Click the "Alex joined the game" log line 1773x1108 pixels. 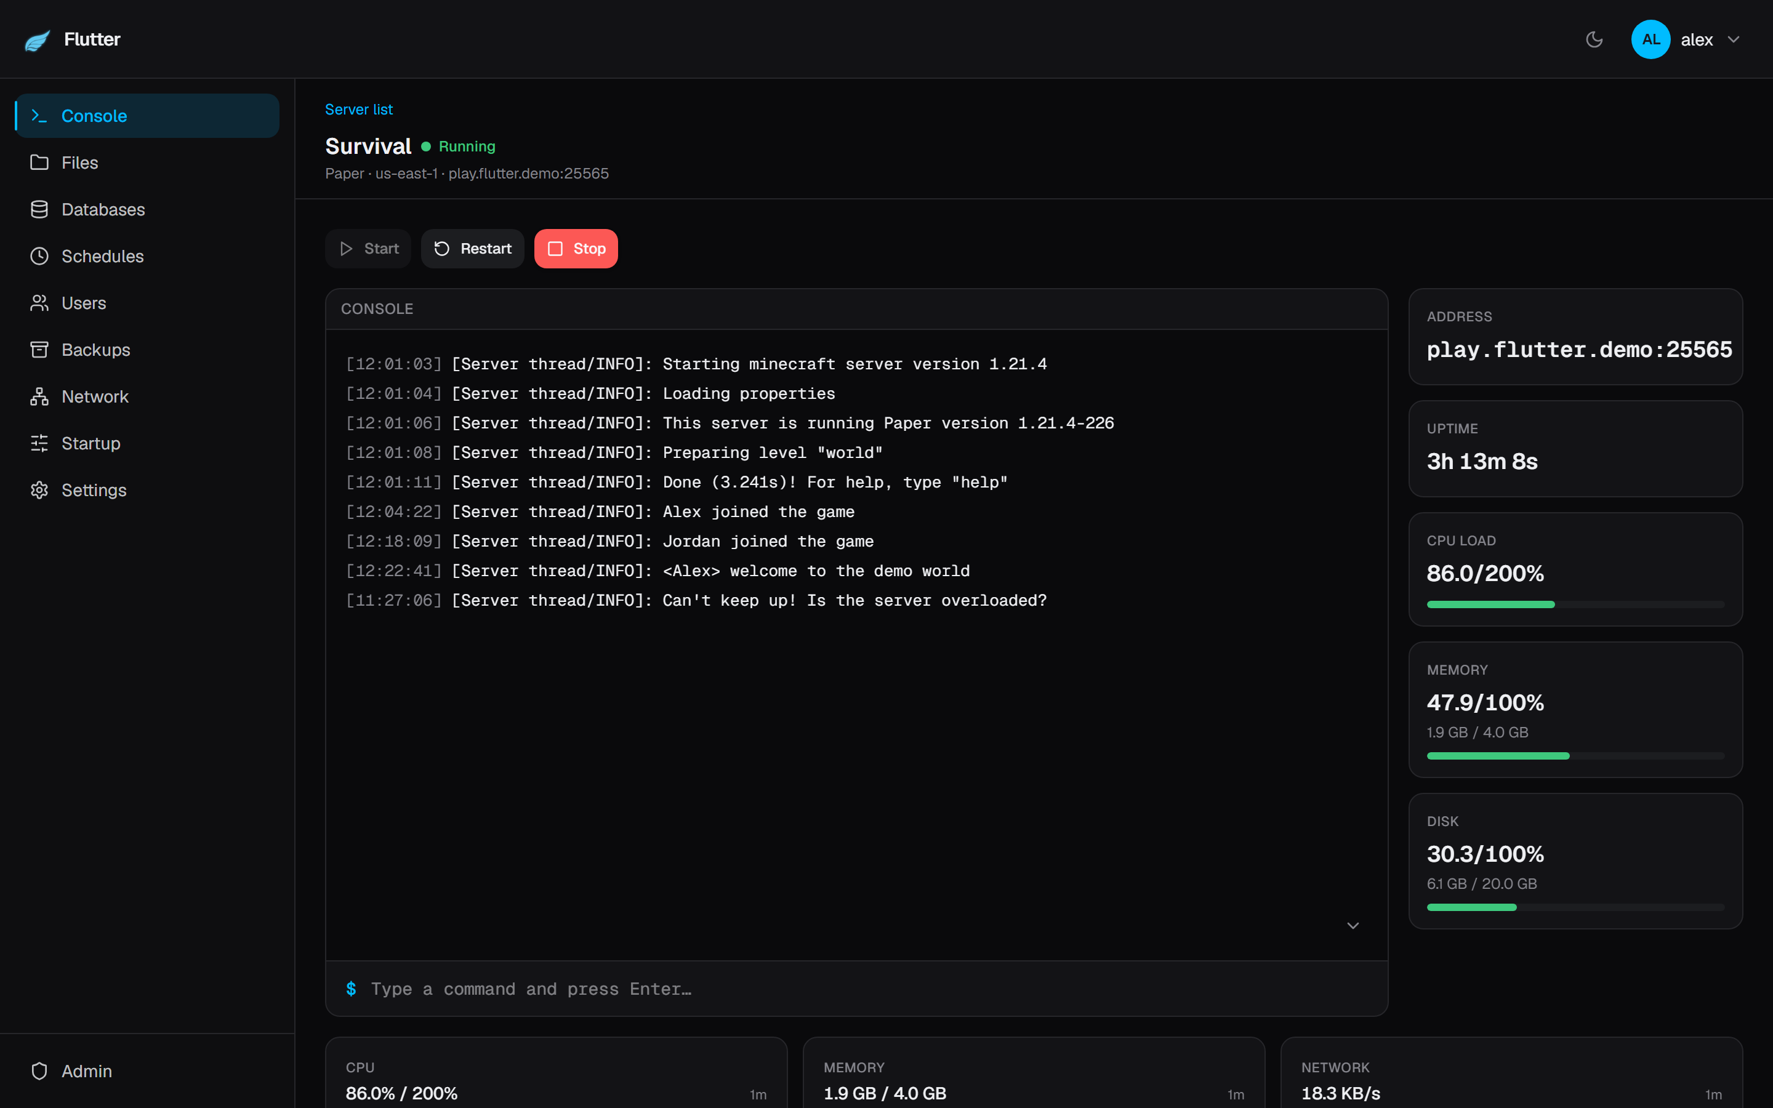601,512
